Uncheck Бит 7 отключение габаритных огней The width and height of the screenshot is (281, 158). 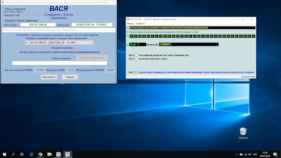tap(136, 72)
